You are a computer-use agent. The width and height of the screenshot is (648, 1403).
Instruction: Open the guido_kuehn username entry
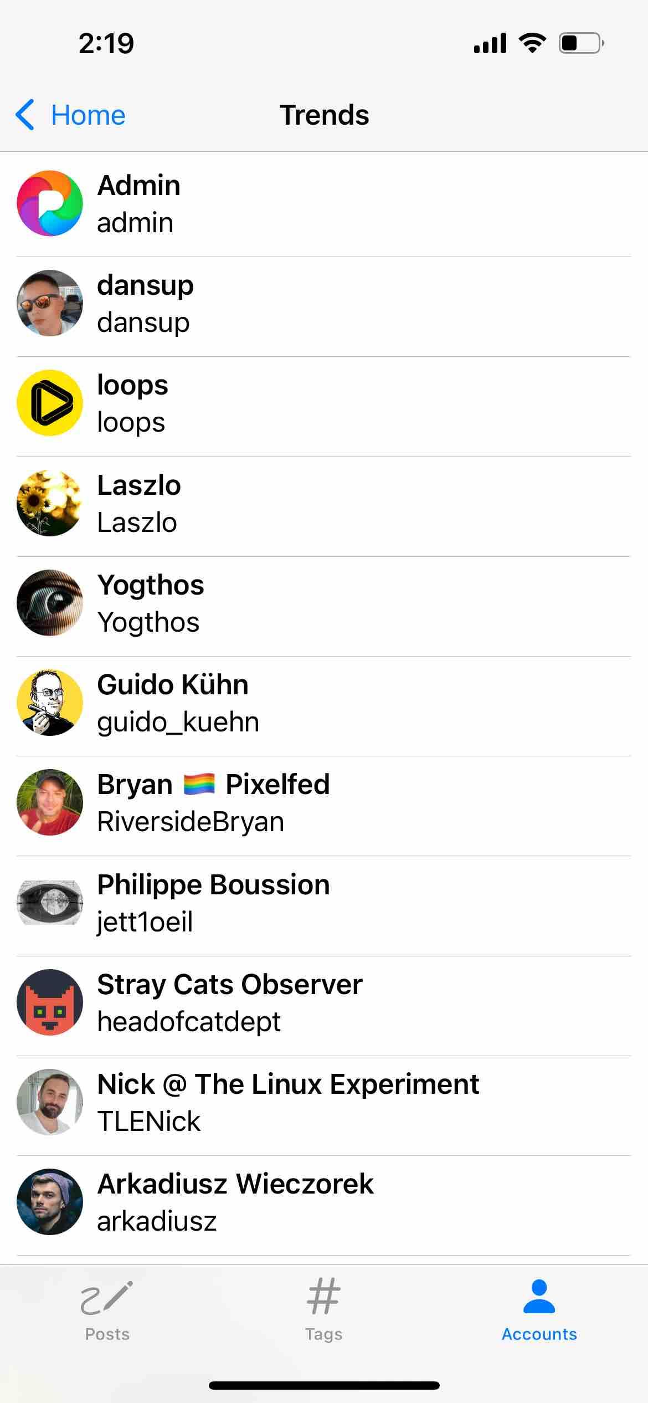tap(178, 722)
